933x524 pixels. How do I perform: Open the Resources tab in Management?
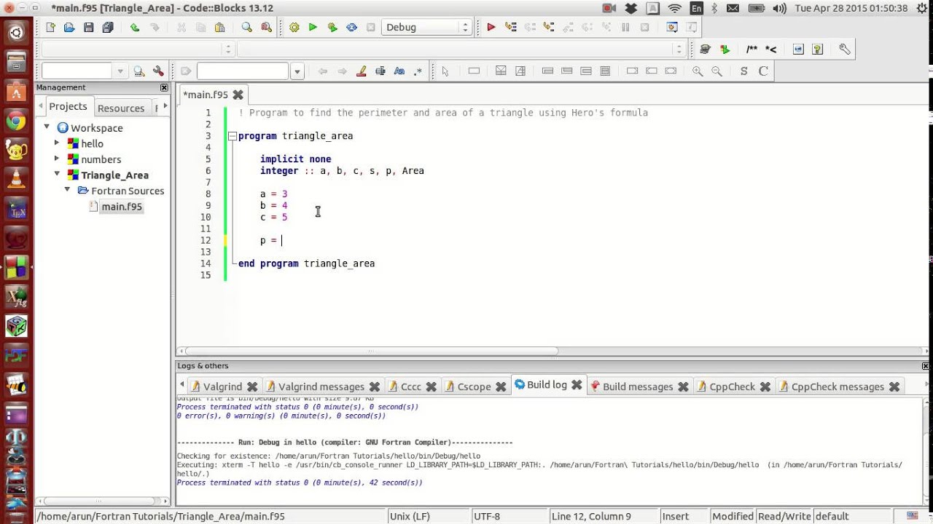coord(121,108)
